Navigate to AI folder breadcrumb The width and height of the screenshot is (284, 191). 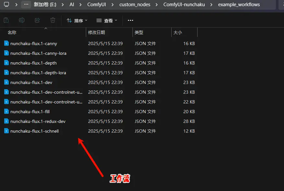click(x=72, y=5)
